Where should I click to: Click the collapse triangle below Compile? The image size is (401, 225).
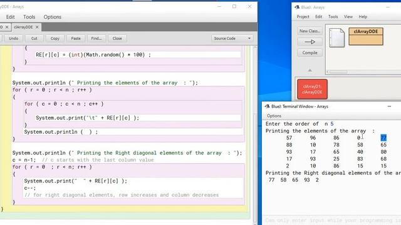point(310,70)
